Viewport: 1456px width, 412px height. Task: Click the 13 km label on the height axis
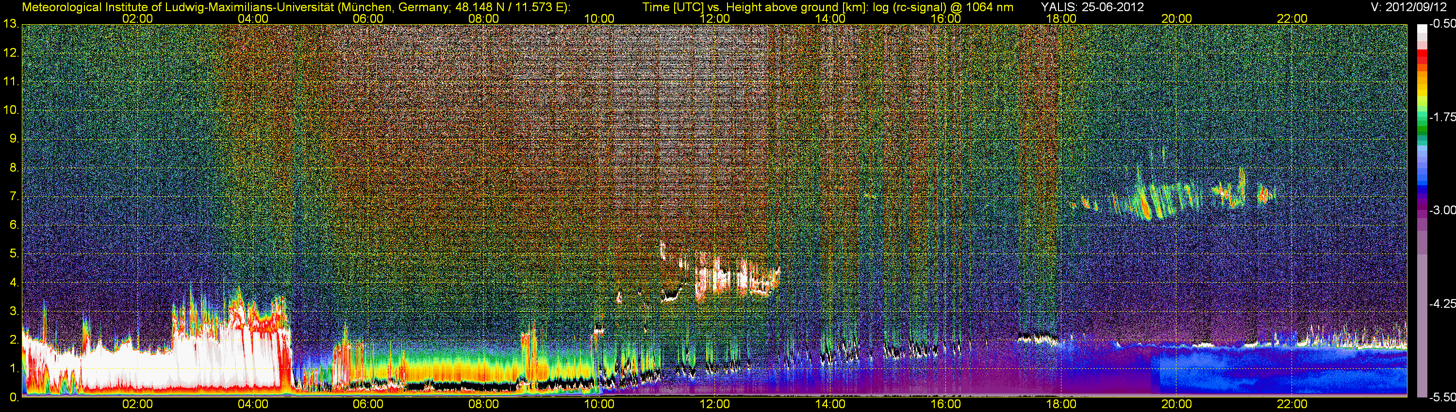coord(11,24)
